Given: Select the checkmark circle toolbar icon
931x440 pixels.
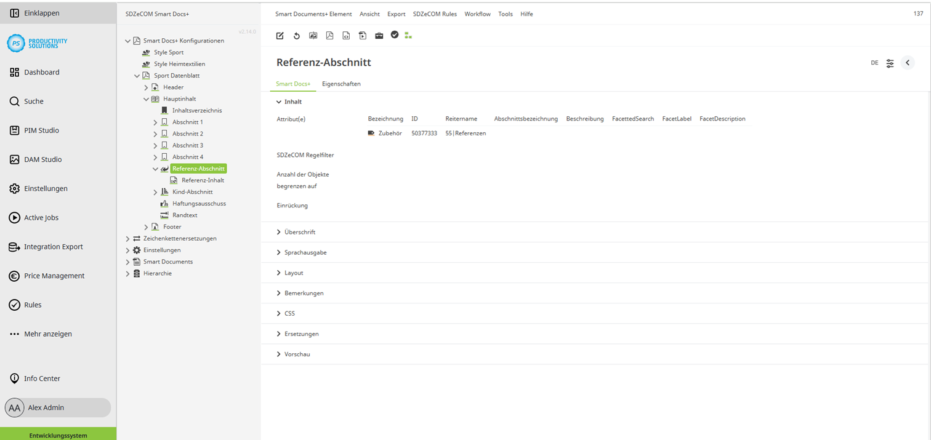Looking at the screenshot, I should 395,35.
